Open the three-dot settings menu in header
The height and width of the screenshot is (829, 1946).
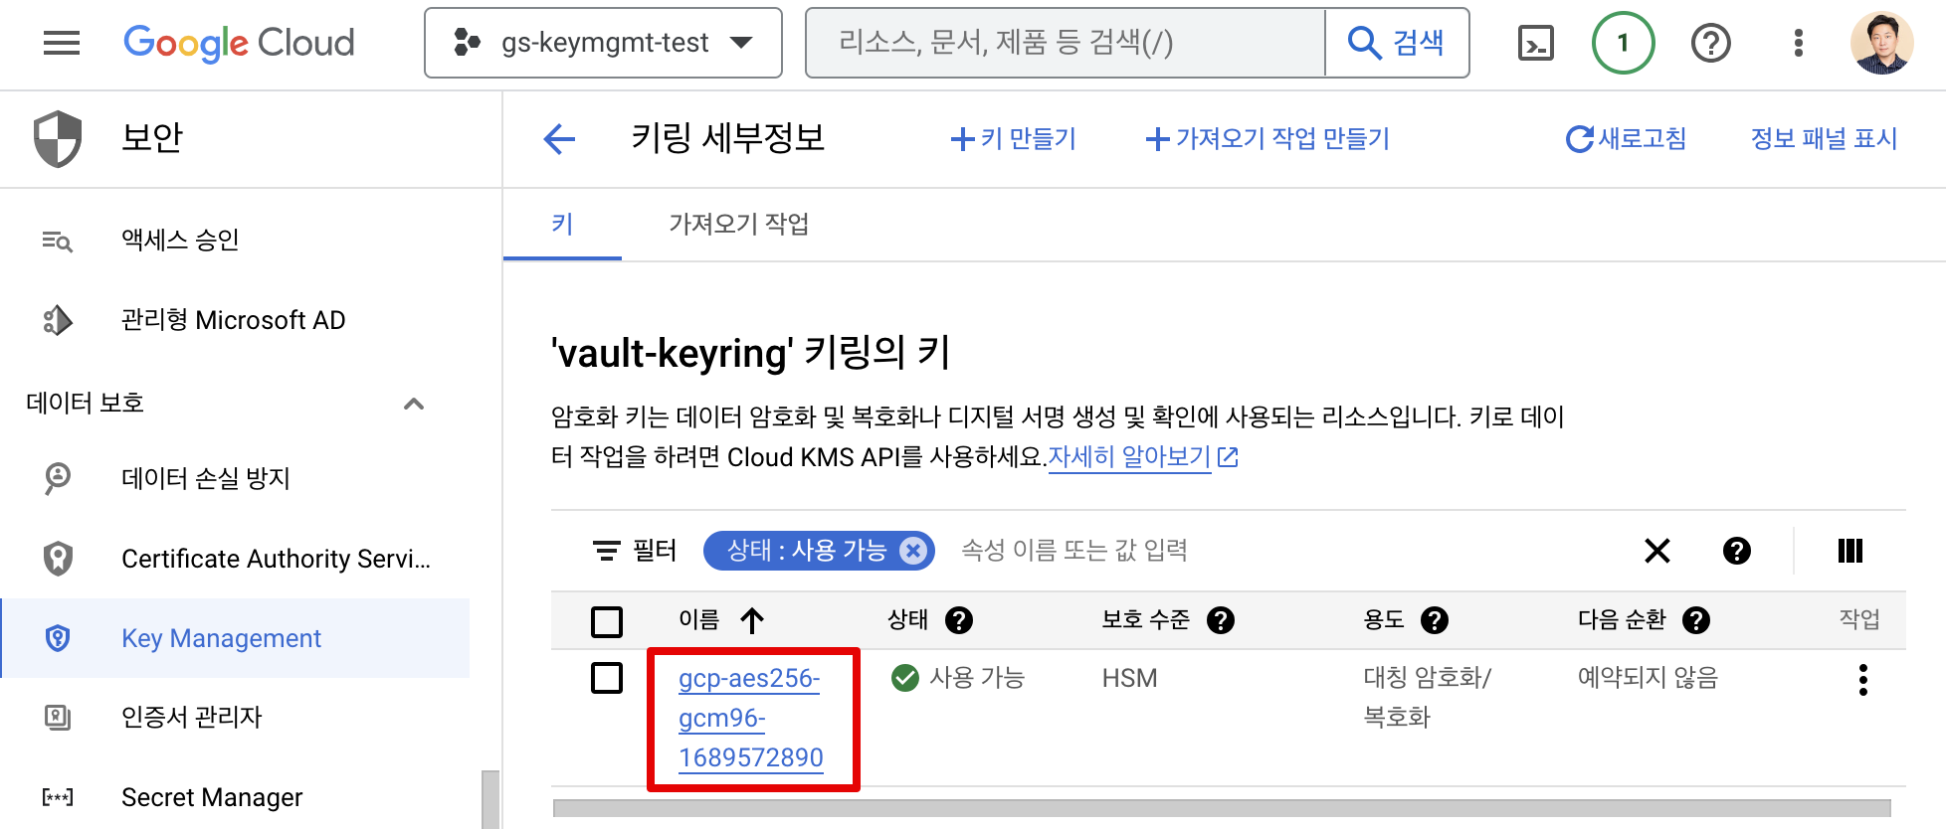tap(1798, 43)
